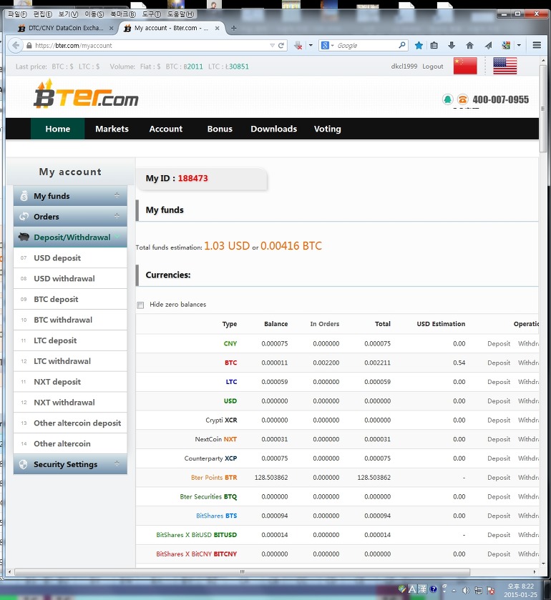The height and width of the screenshot is (600, 551).
Task: Click Deposit link in the Bter Points BTR row
Action: (x=499, y=478)
